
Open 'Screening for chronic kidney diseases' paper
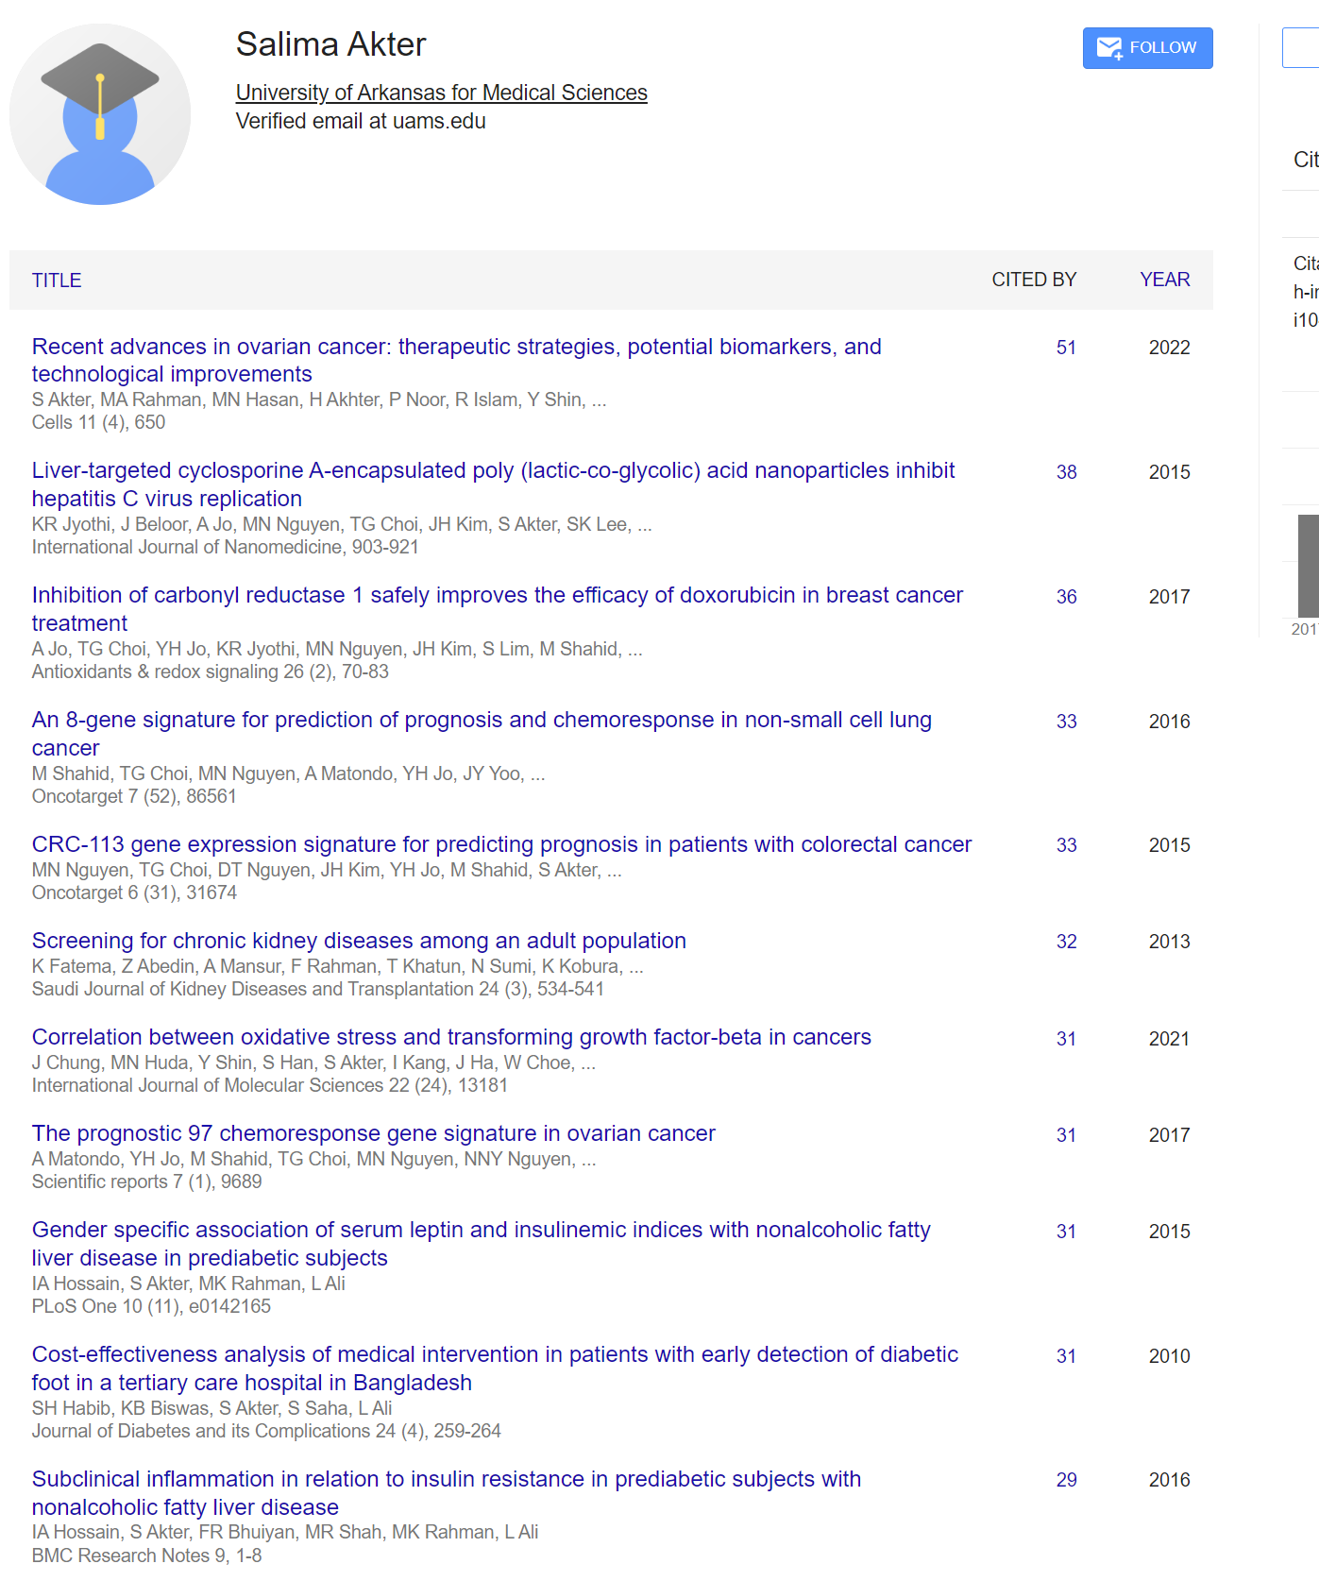coord(359,941)
